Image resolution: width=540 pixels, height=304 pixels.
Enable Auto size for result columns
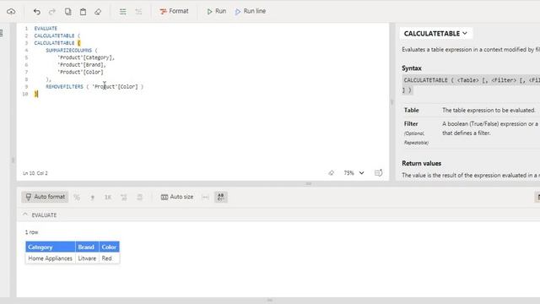177,197
